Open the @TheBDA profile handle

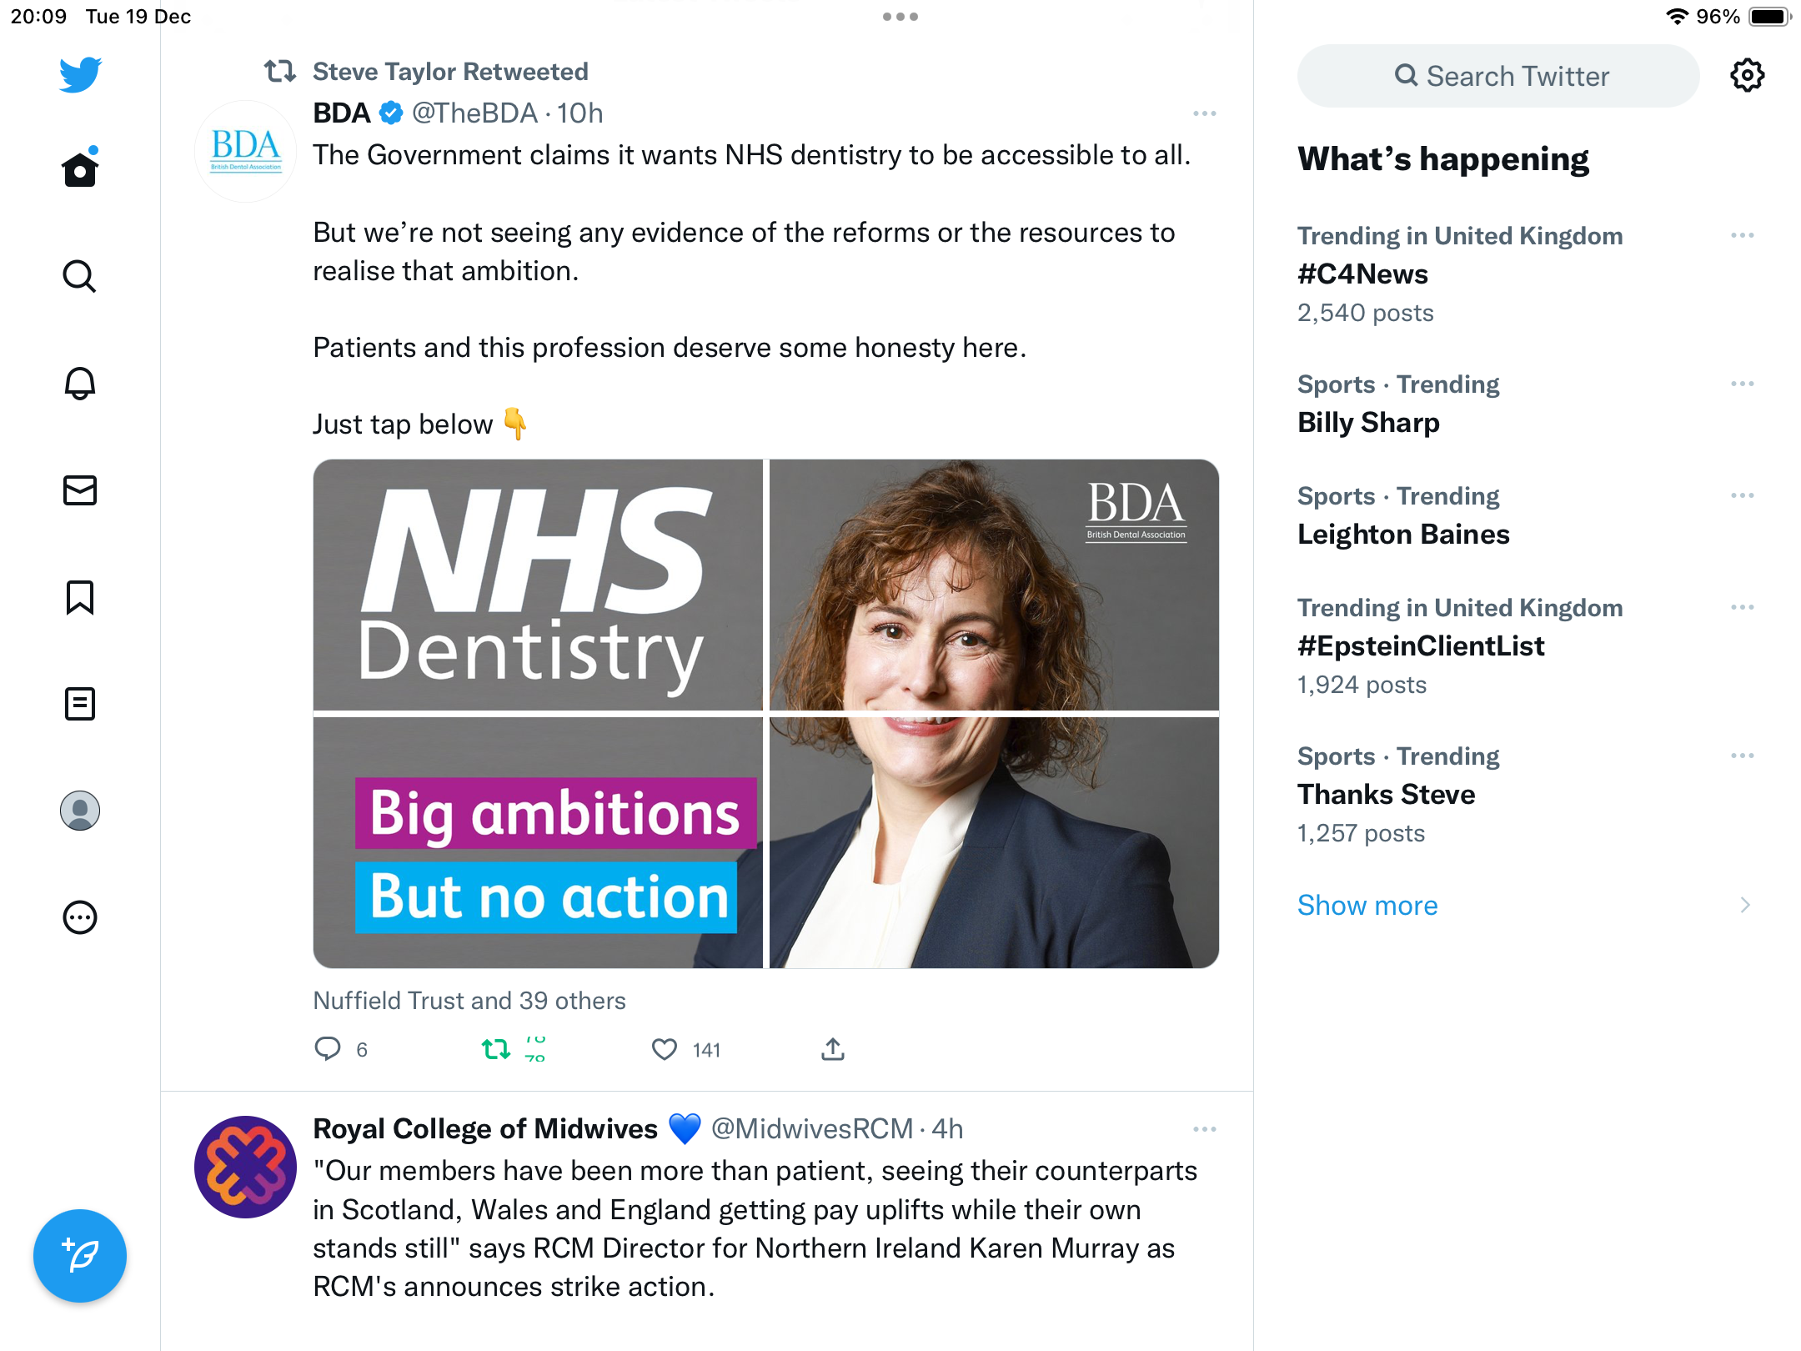coord(474,113)
